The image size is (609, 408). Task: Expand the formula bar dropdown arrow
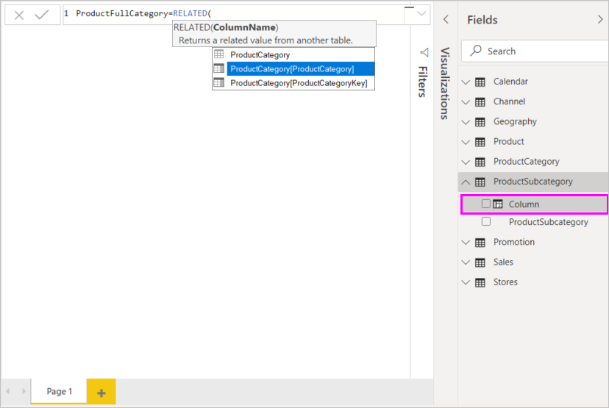point(421,13)
